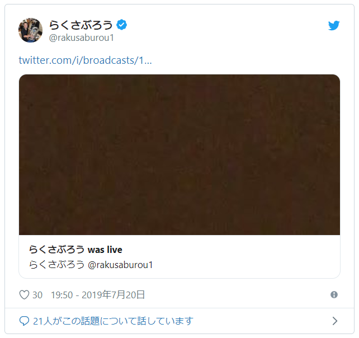The image size is (359, 338).
Task: Click the tweet's 19:50 time
Action: (62, 295)
